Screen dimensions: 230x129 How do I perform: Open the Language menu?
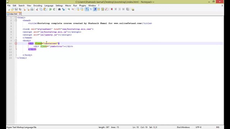[49, 6]
